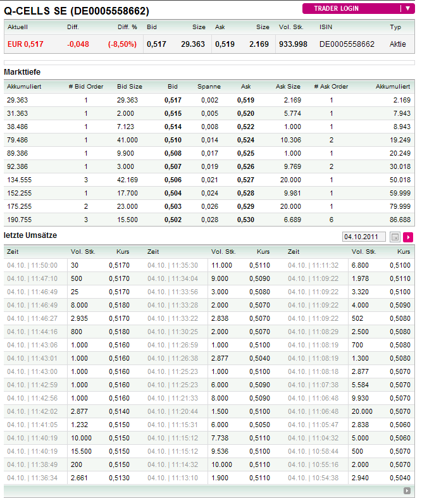Click the Ask Size column header
The width and height of the screenshot is (434, 498).
(x=288, y=86)
